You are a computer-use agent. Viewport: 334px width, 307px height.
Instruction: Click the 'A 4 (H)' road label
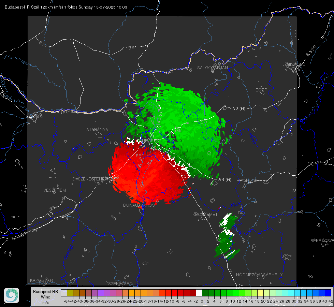pyautogui.click(x=225, y=180)
